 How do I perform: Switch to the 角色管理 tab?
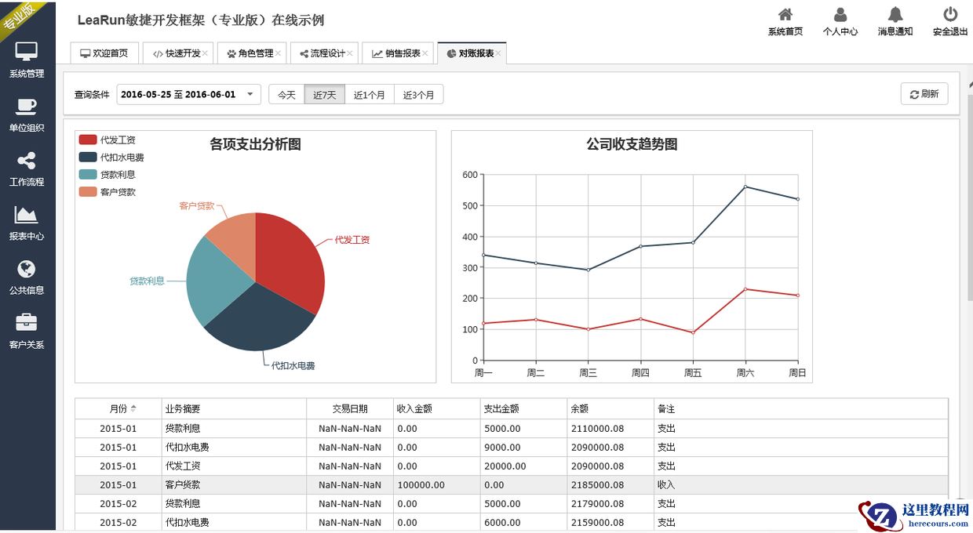coord(250,53)
